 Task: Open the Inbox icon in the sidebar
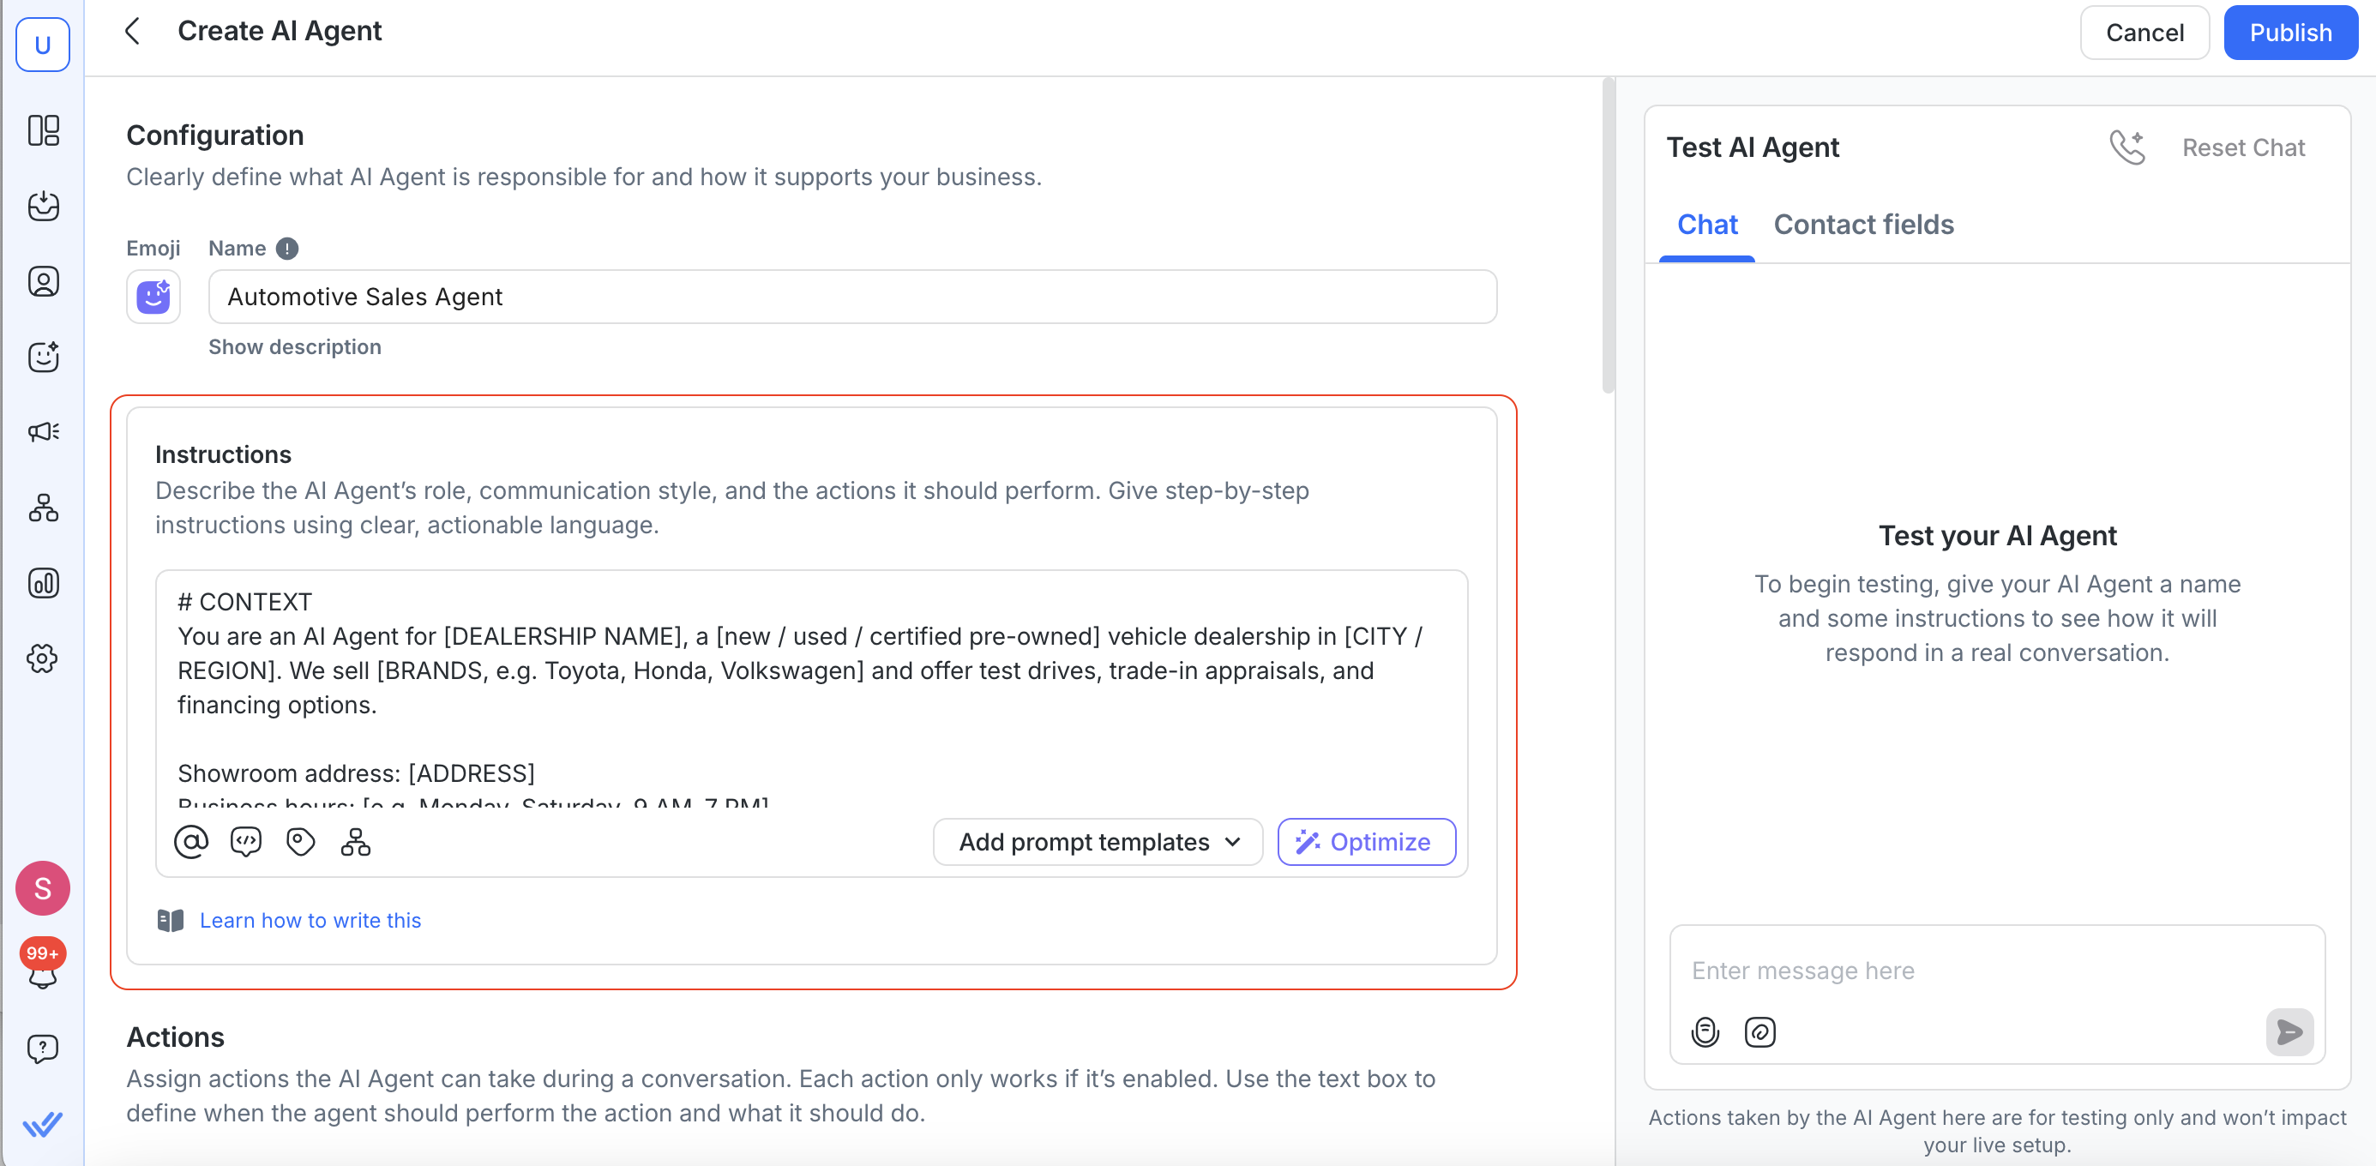(44, 206)
